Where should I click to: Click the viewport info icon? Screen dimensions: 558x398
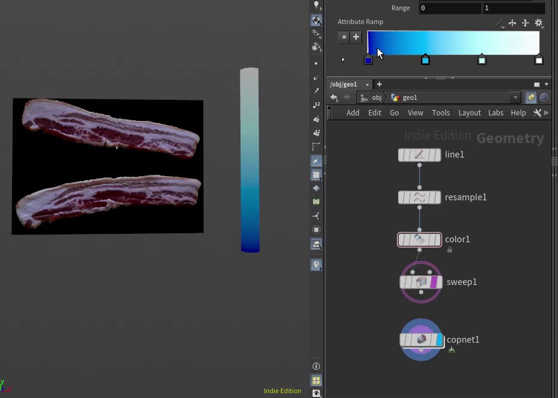(x=316, y=366)
